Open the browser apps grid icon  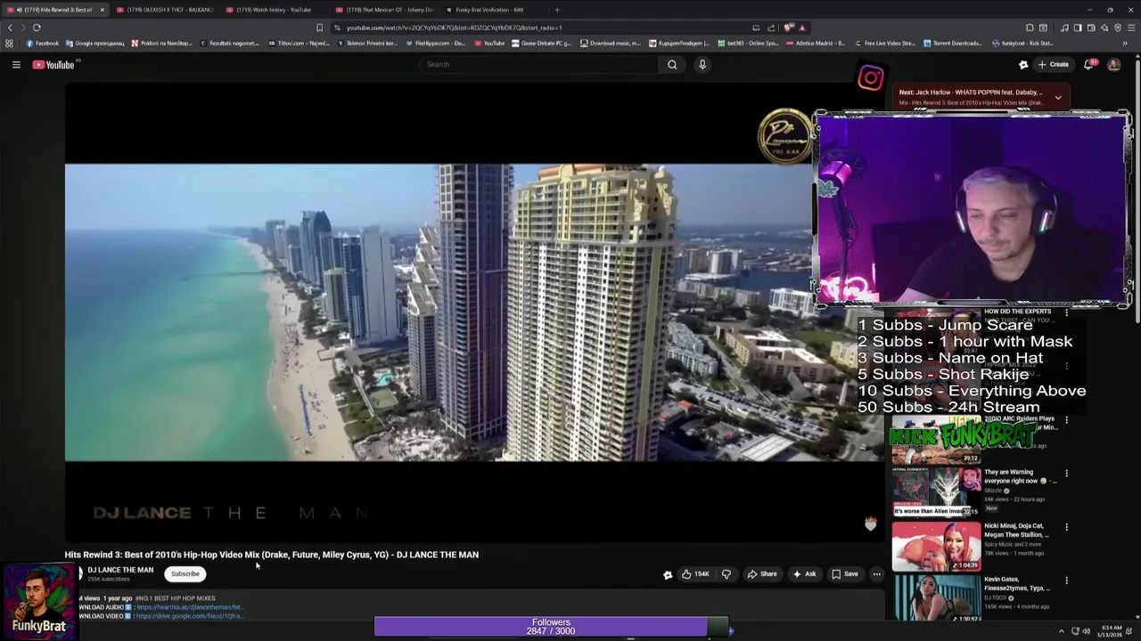point(9,43)
